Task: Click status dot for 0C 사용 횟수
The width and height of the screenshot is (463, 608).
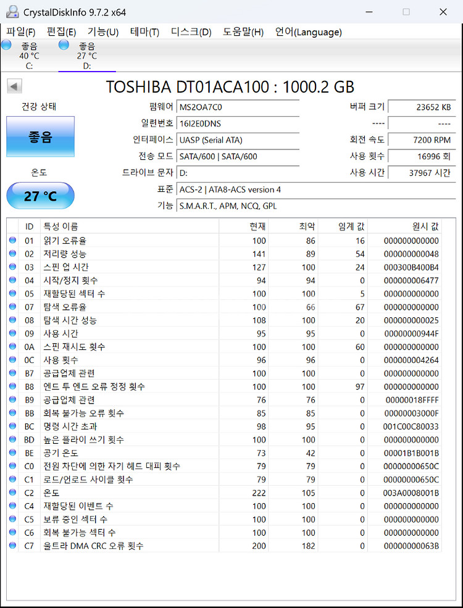Action: (x=12, y=359)
